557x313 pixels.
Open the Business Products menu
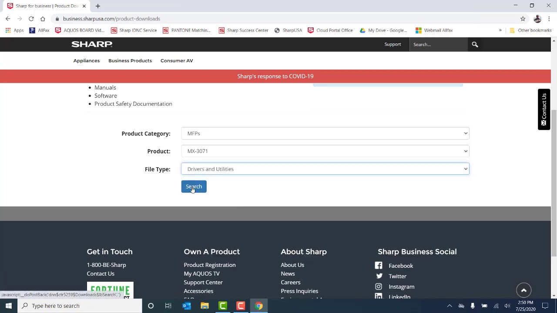click(x=130, y=60)
